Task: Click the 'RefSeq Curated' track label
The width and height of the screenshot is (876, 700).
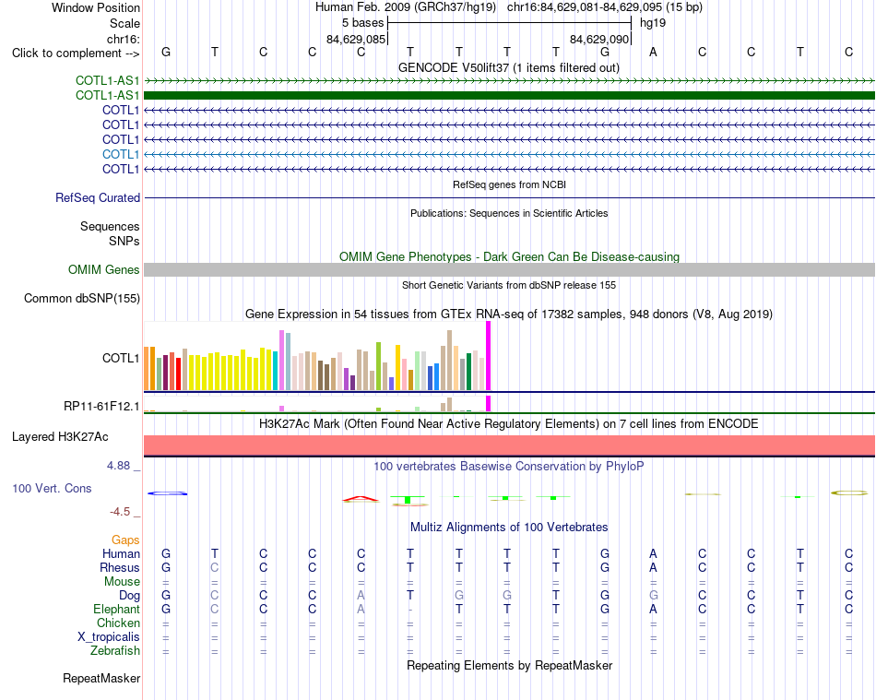Action: [98, 197]
